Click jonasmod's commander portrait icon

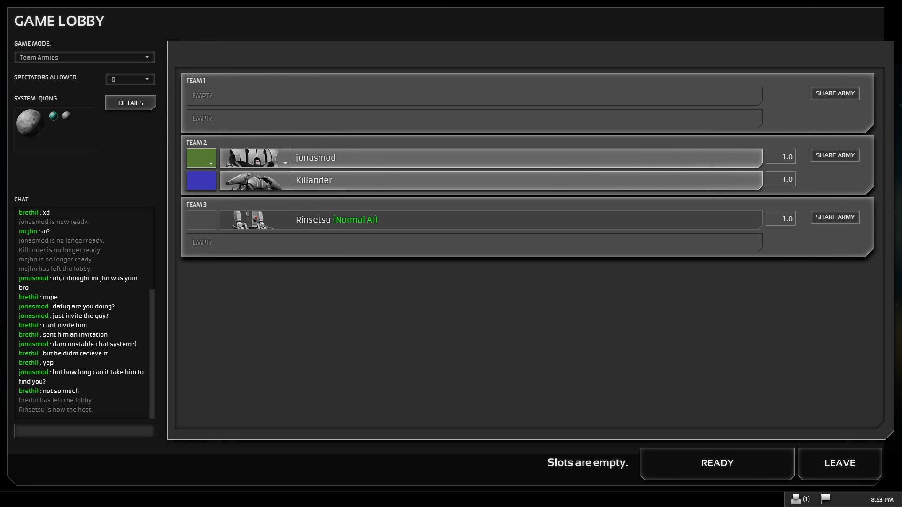coord(251,158)
